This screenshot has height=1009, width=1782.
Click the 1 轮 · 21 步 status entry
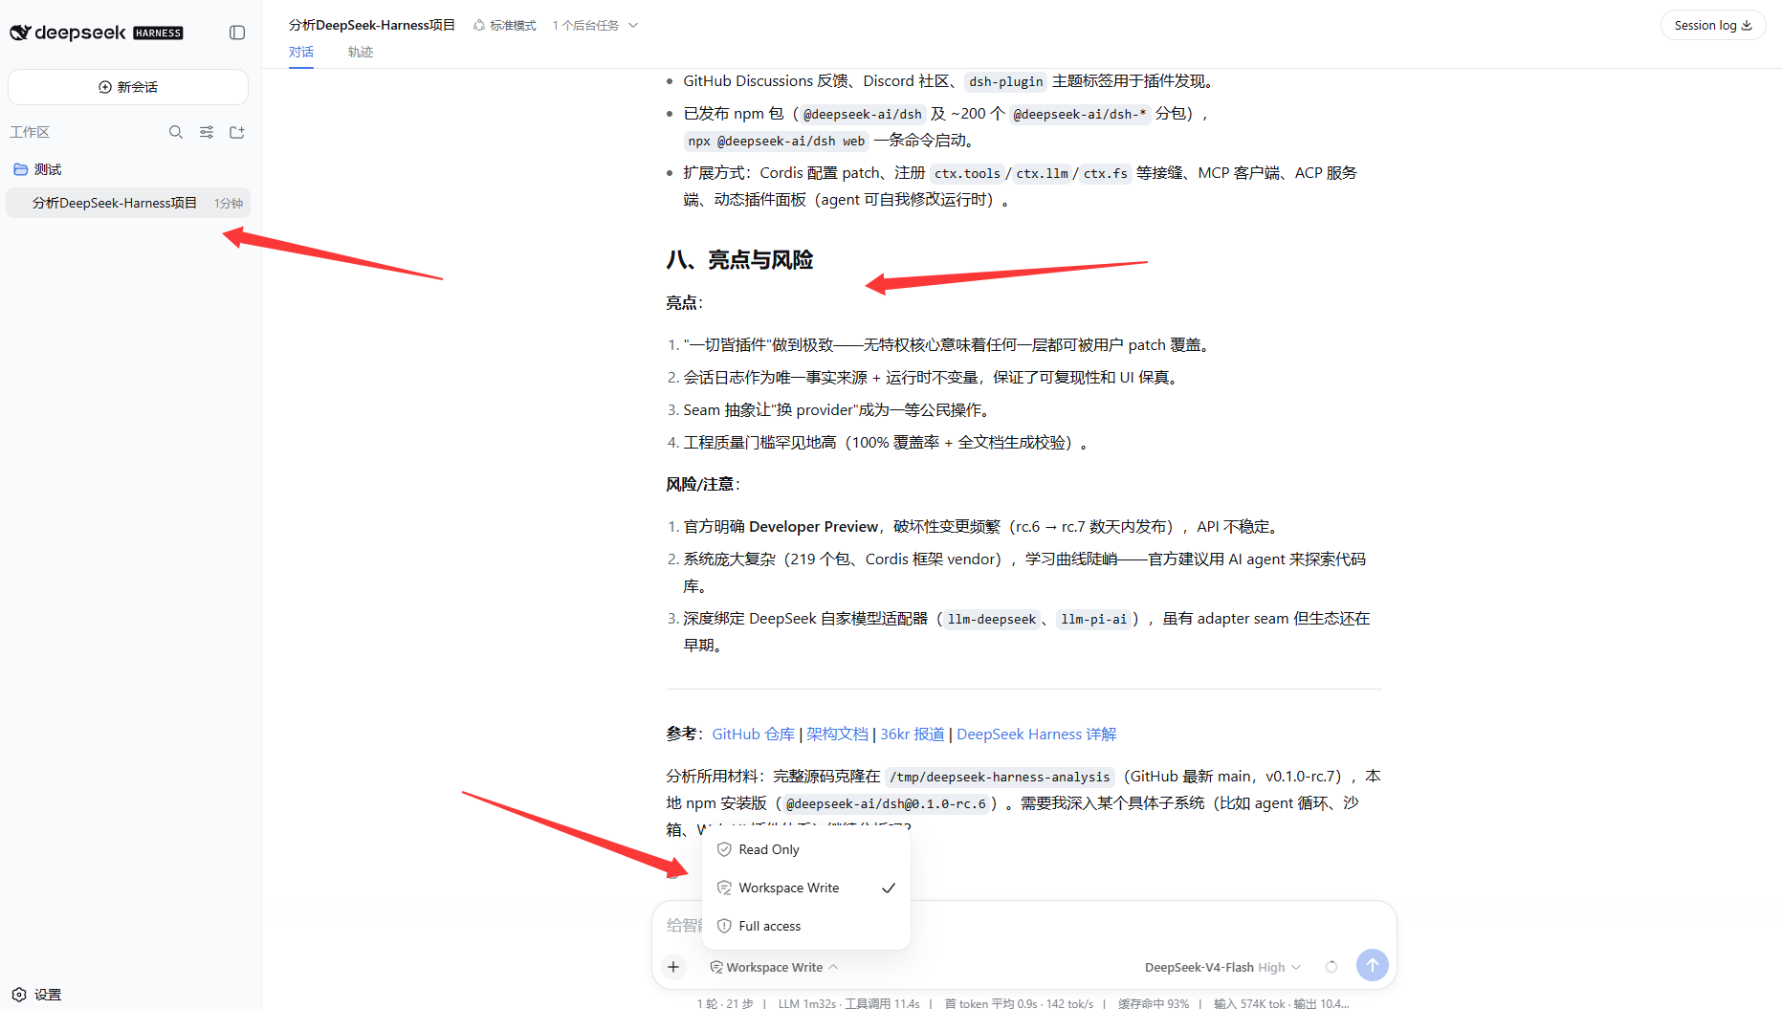tap(726, 1003)
